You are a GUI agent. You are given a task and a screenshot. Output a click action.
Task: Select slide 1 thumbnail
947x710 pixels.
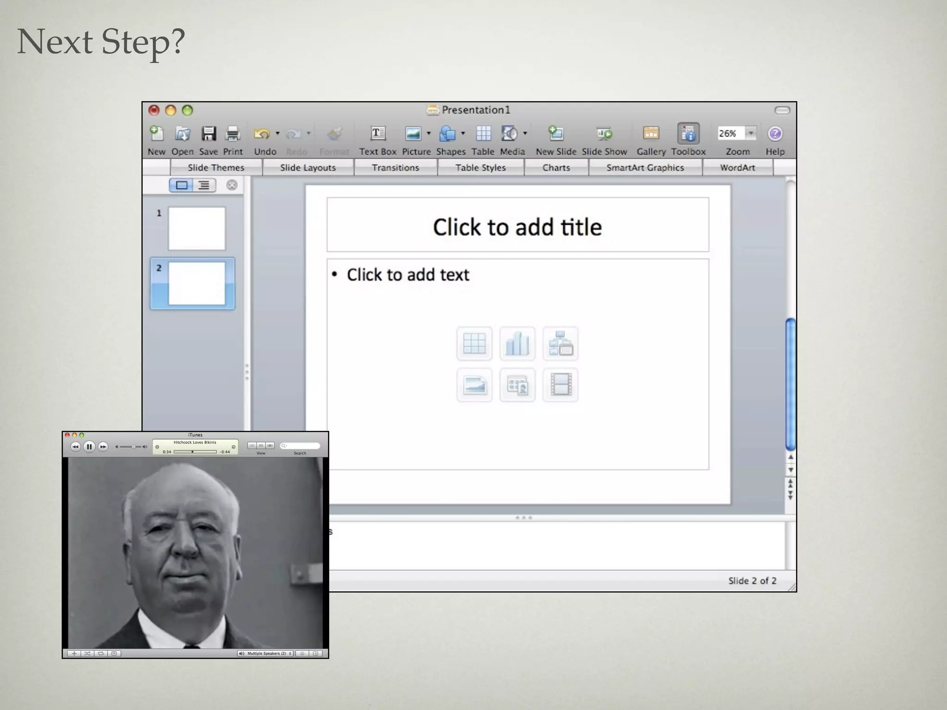coord(197,228)
